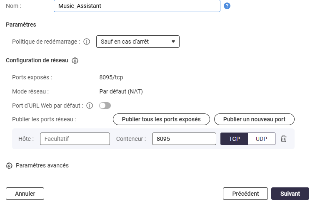Switch port protocol to UDP
Screen dimensions: 315x204
(x=261, y=139)
